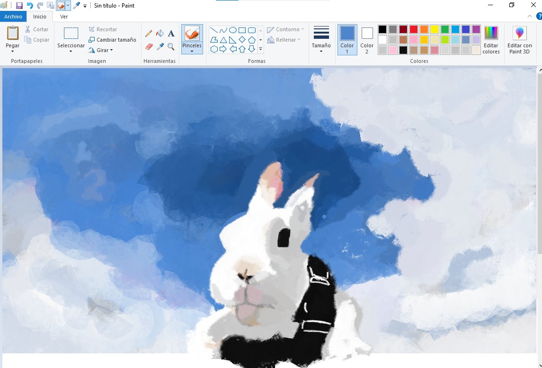542x368 pixels.
Task: Choose the straight Line shape
Action: [214, 30]
